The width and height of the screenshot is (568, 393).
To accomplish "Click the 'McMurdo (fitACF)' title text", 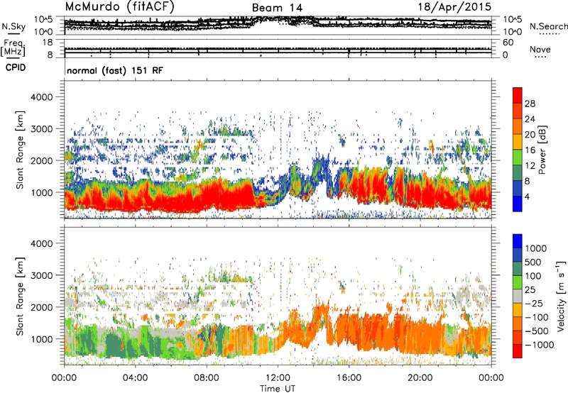I will pos(119,7).
